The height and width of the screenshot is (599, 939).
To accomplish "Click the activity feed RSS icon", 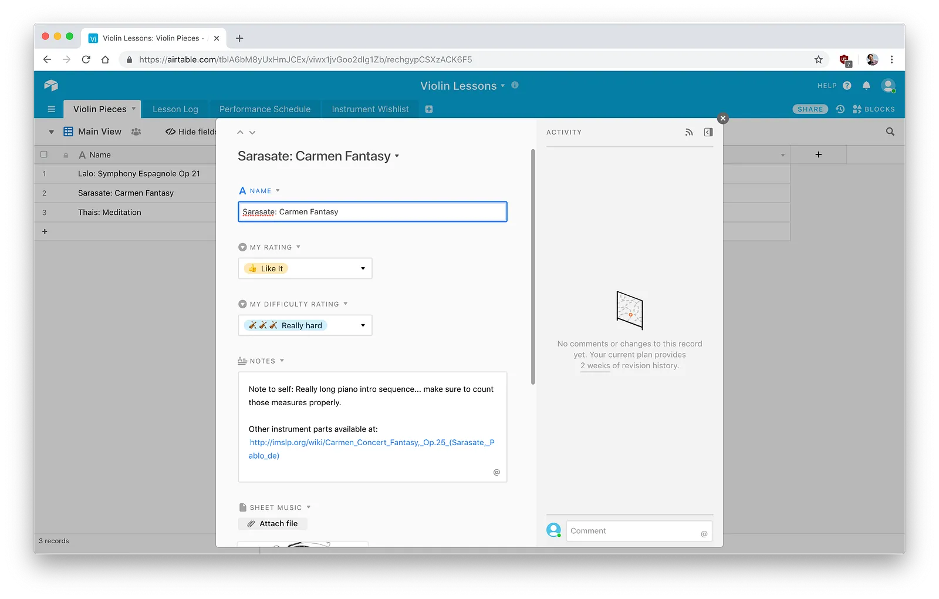I will coord(689,132).
